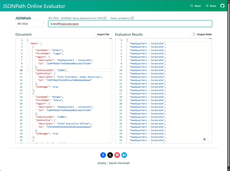Click the "Chief Executive Officer" descriptor line
Viewport: 230px width, 171px height.
pos(65,124)
